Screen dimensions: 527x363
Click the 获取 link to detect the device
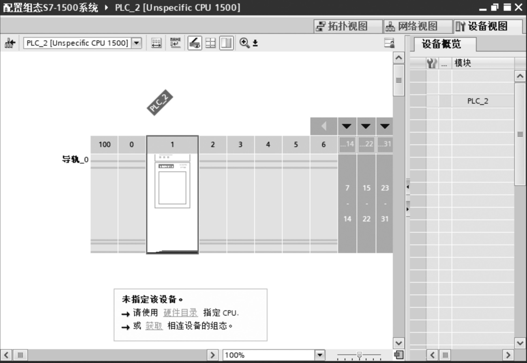coord(154,326)
